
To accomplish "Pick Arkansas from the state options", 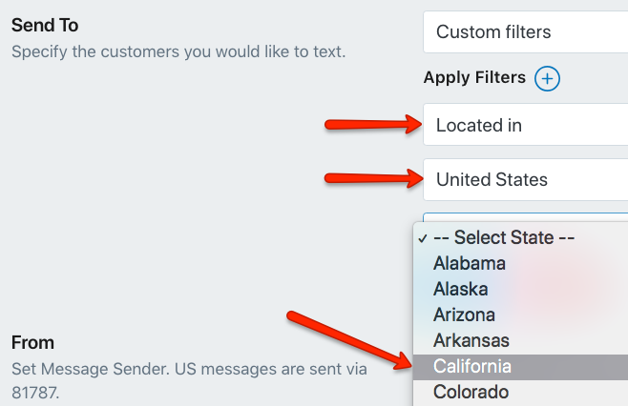I will pos(520,341).
